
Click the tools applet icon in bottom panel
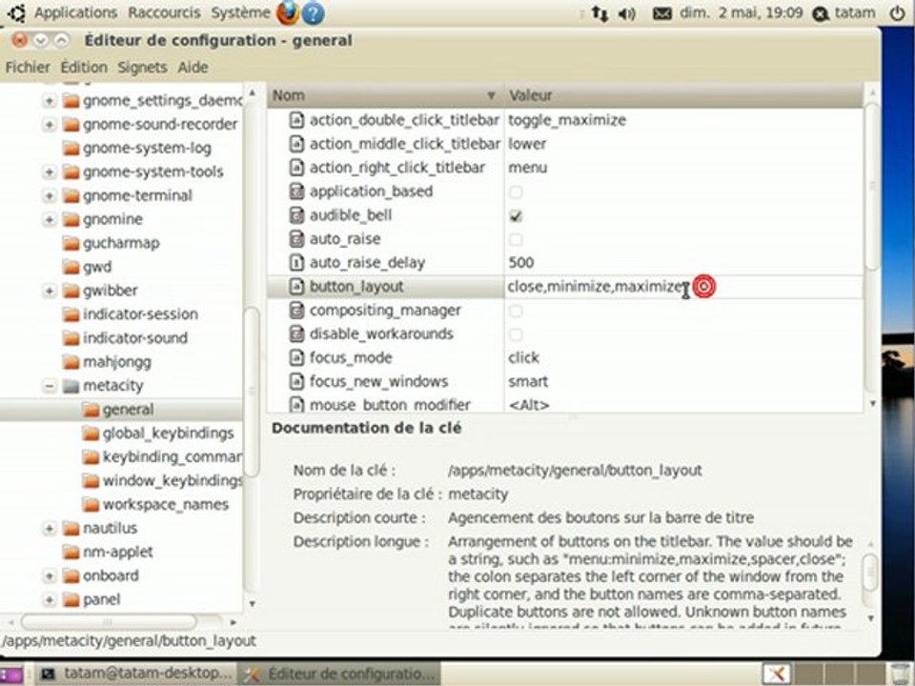coord(777,675)
